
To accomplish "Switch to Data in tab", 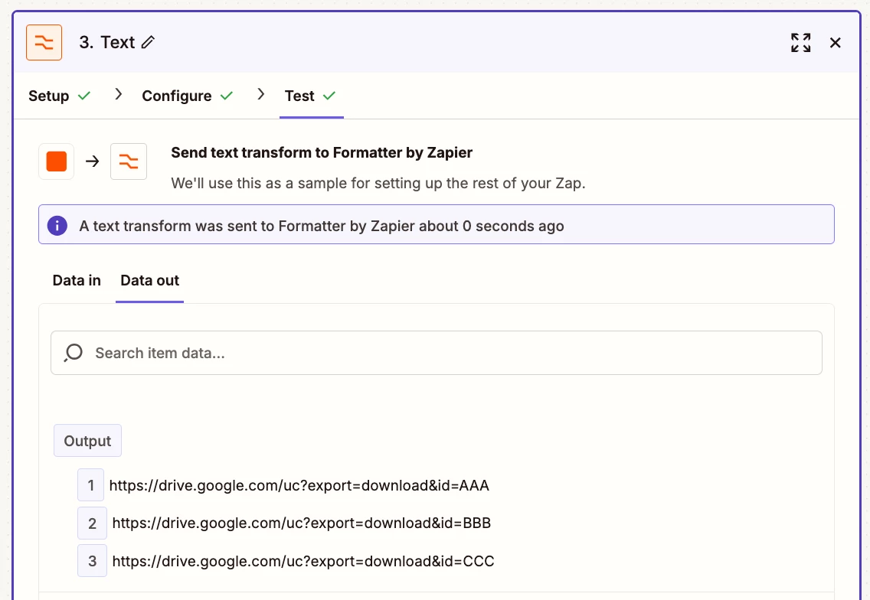I will pyautogui.click(x=77, y=281).
